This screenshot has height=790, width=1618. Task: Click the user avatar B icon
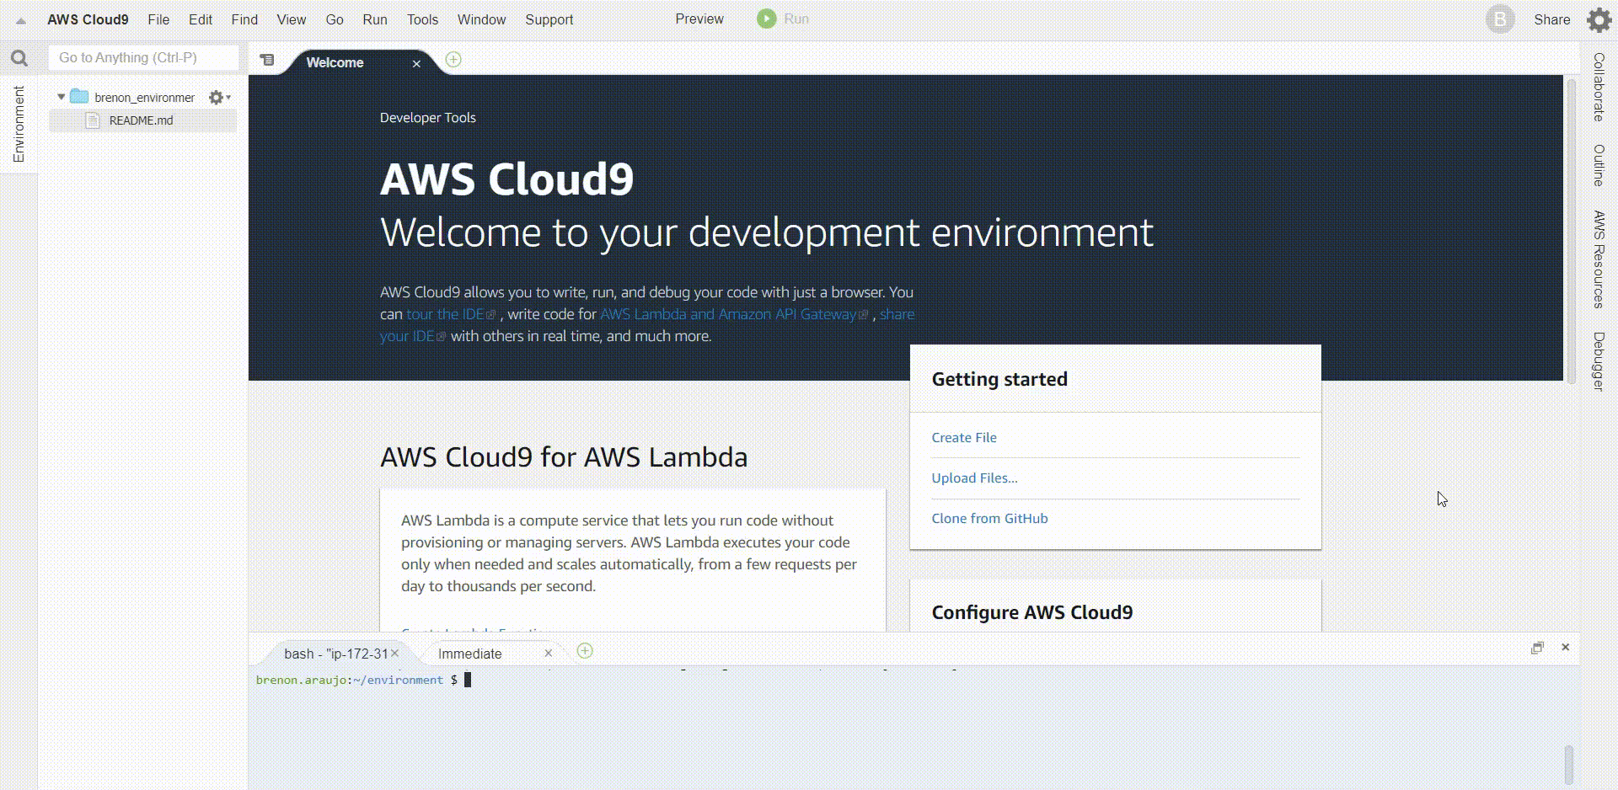[1499, 19]
